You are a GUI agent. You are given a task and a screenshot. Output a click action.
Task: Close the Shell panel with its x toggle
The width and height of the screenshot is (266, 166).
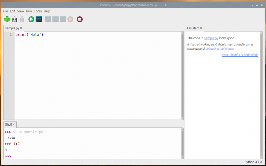tap(14, 124)
